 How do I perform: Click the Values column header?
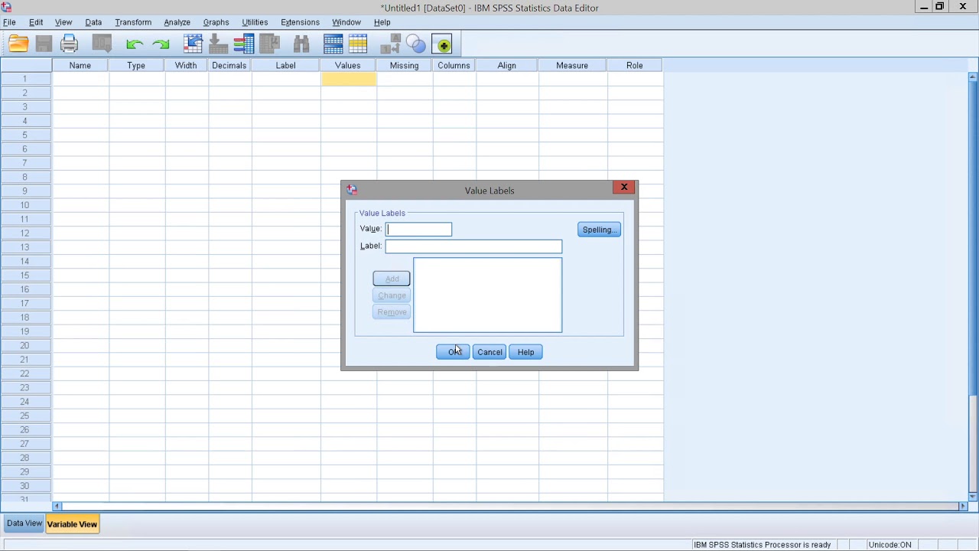[348, 65]
